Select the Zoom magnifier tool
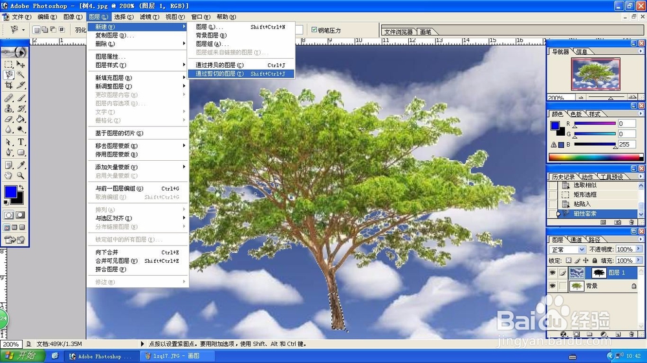This screenshot has width=647, height=363. [21, 176]
